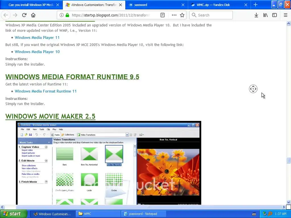Select the Windows Customization tab
Screen dimensions: 291x218
pyautogui.click(x=94, y=5)
